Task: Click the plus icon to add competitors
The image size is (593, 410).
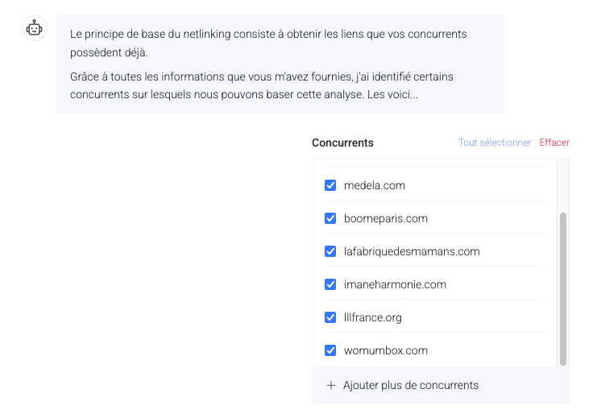Action: pyautogui.click(x=330, y=385)
